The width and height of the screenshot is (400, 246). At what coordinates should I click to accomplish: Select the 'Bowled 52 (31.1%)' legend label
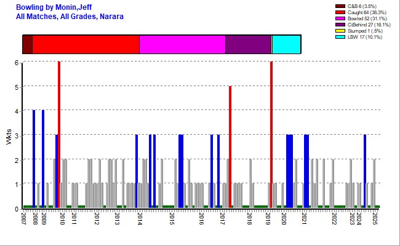click(367, 18)
